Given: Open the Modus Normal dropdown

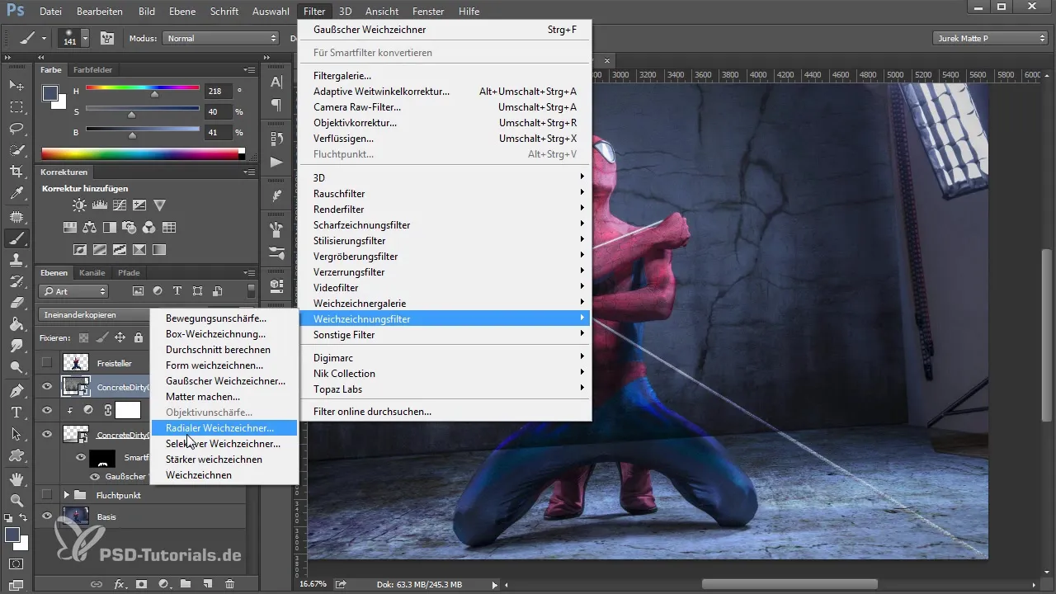Looking at the screenshot, I should click(x=221, y=38).
